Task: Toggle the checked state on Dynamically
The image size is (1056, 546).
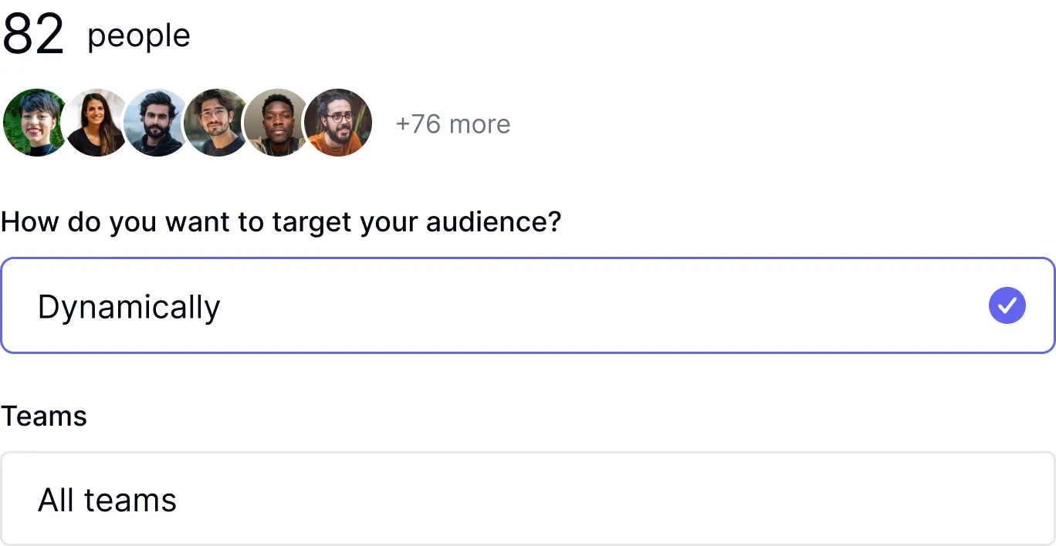Action: point(1007,306)
